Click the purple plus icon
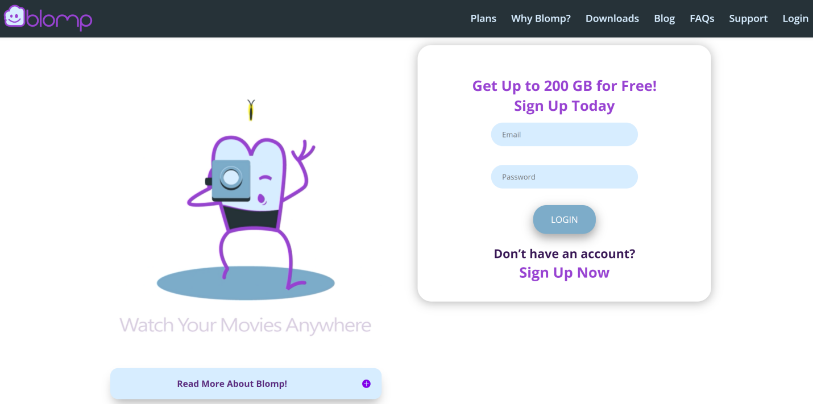 coord(367,384)
